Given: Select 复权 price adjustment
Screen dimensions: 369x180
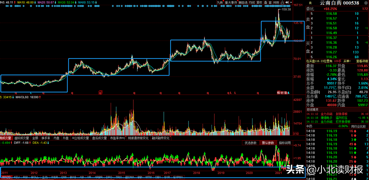Looking at the screenshot, I should [259, 2].
